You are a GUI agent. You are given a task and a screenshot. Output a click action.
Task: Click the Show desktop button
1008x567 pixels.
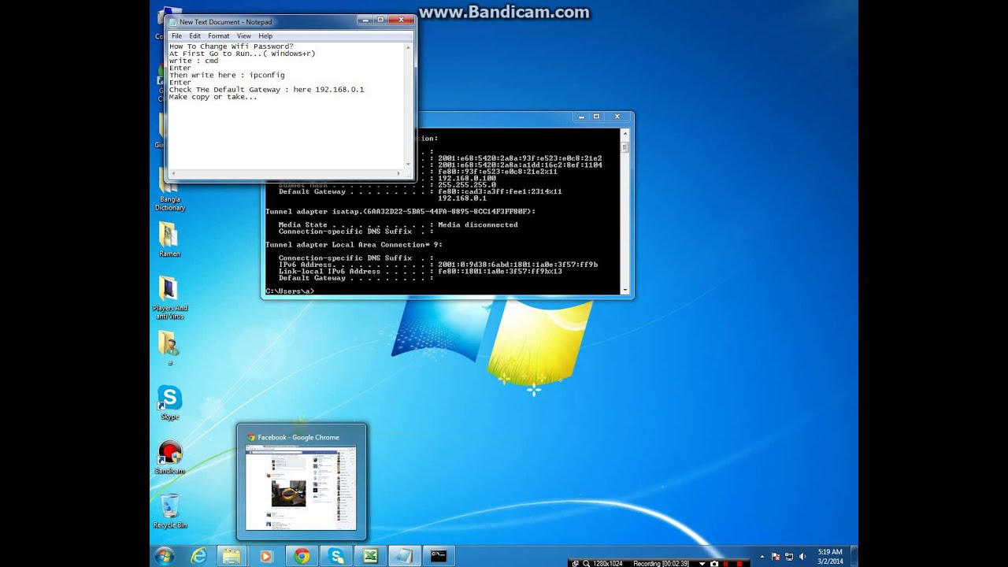[x=854, y=556]
